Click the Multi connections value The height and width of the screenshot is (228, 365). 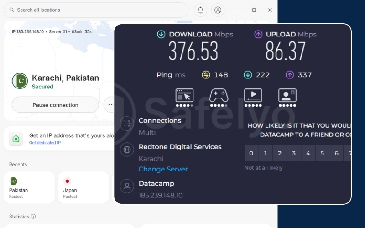click(147, 132)
